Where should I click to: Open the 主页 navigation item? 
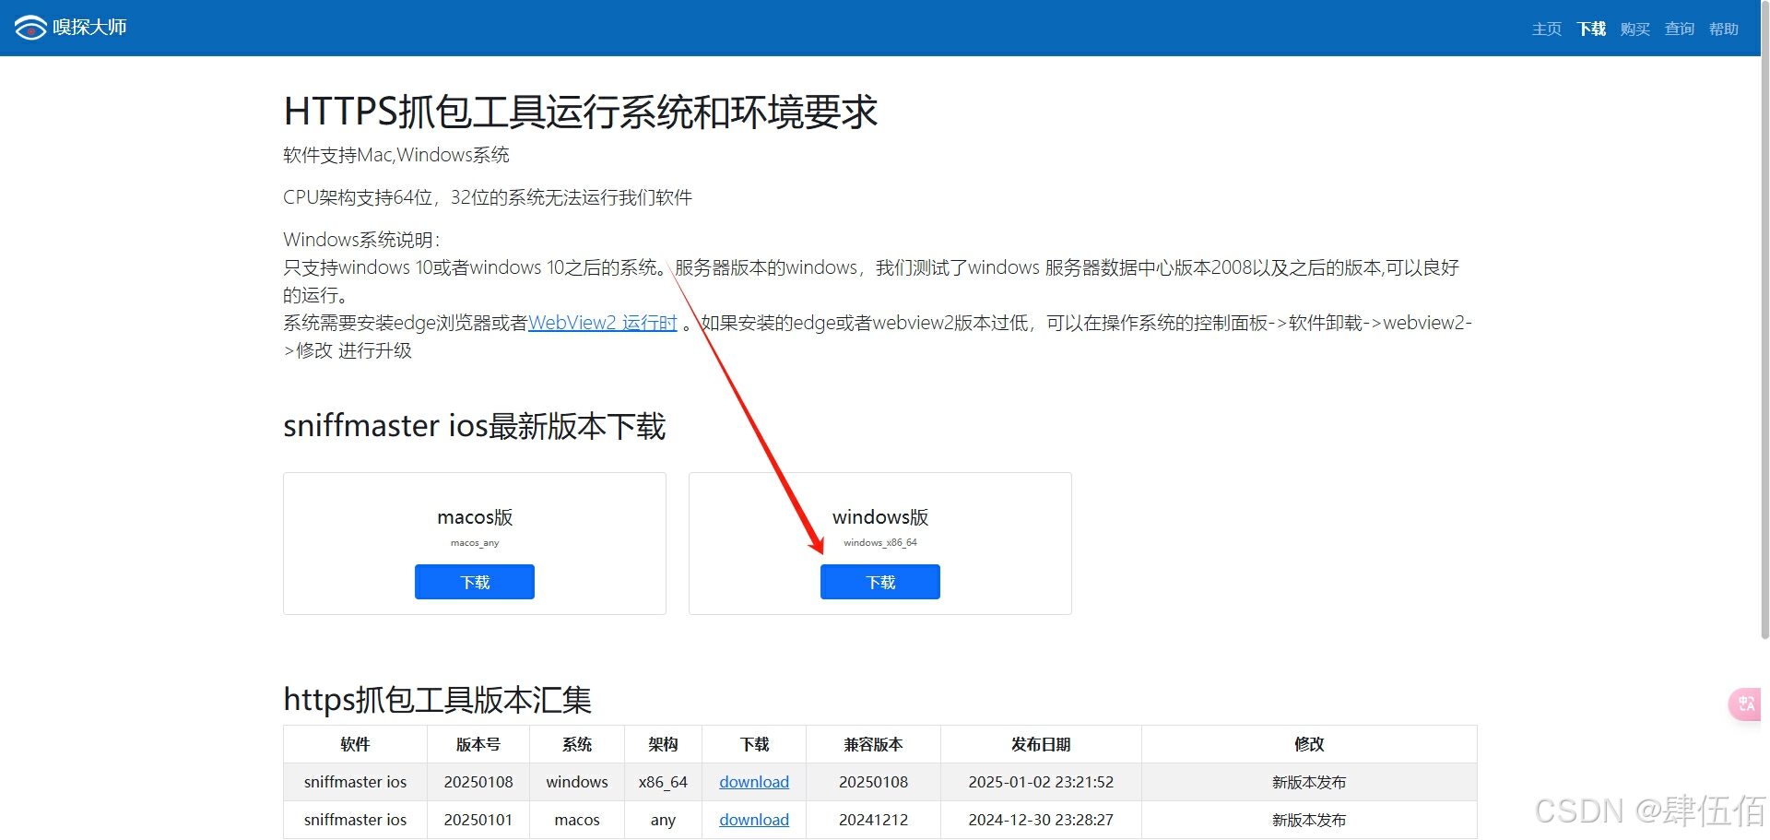(x=1546, y=29)
